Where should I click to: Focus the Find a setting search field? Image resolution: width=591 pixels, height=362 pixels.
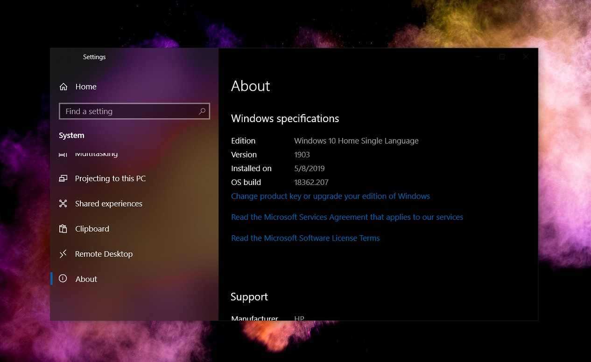(134, 111)
